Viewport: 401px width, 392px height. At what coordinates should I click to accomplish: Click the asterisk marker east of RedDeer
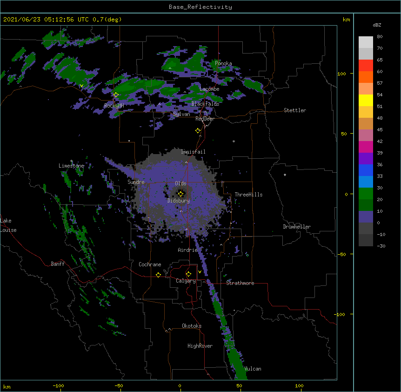[234, 141]
